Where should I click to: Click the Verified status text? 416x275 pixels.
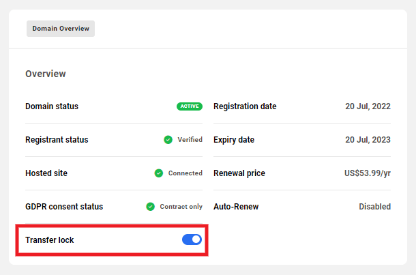[190, 140]
